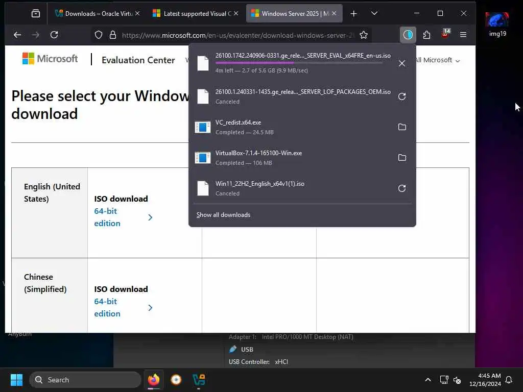This screenshot has width=523, height=392.
Task: Click chevron beside English 64-bit edition
Action: pyautogui.click(x=150, y=217)
